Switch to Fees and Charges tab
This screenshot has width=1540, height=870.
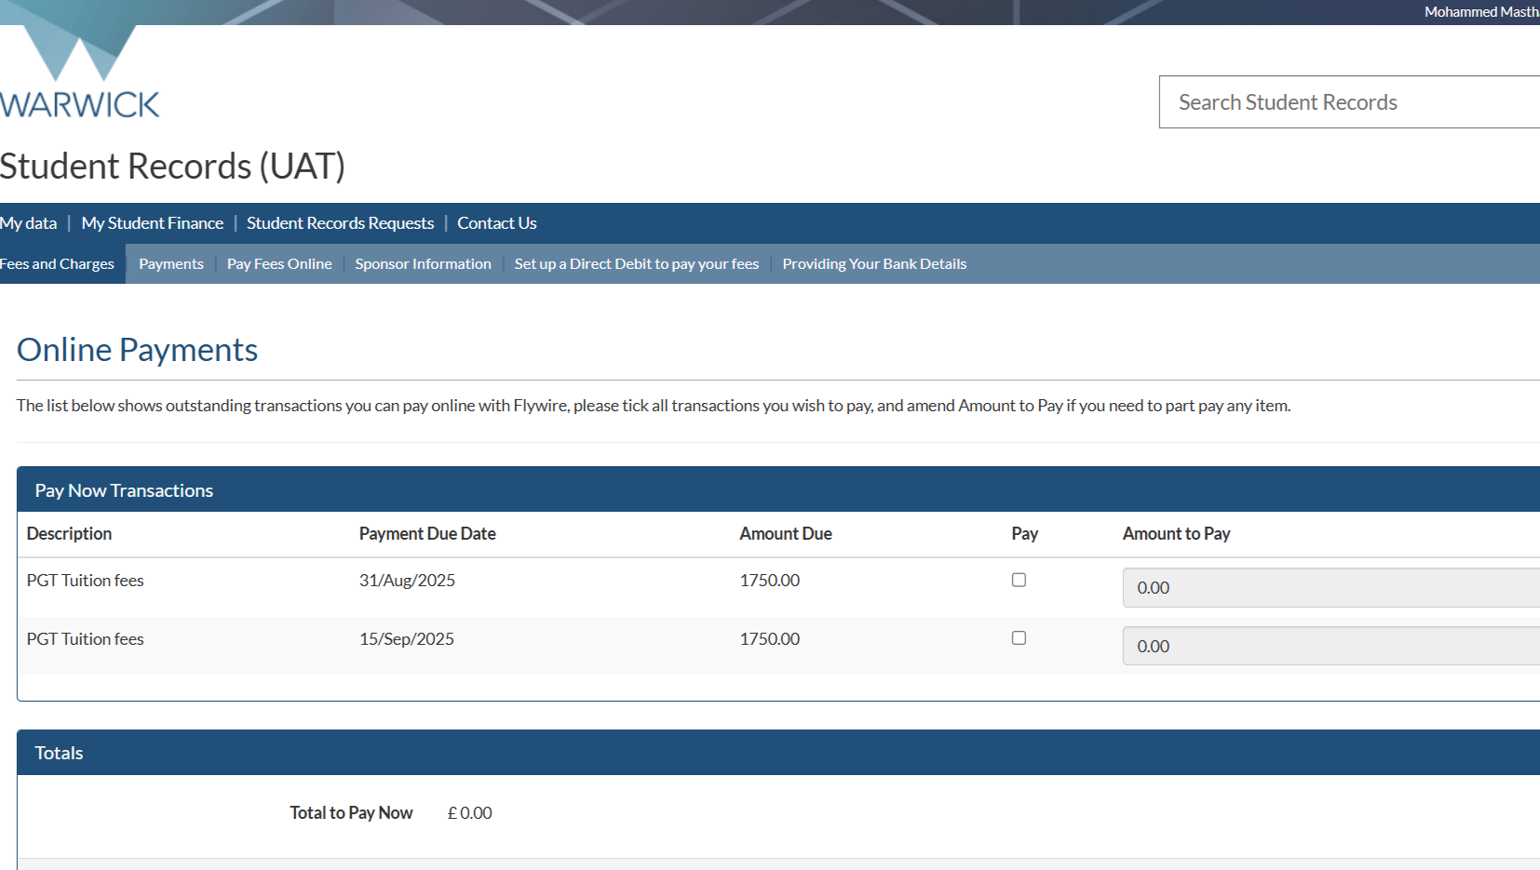click(x=58, y=264)
